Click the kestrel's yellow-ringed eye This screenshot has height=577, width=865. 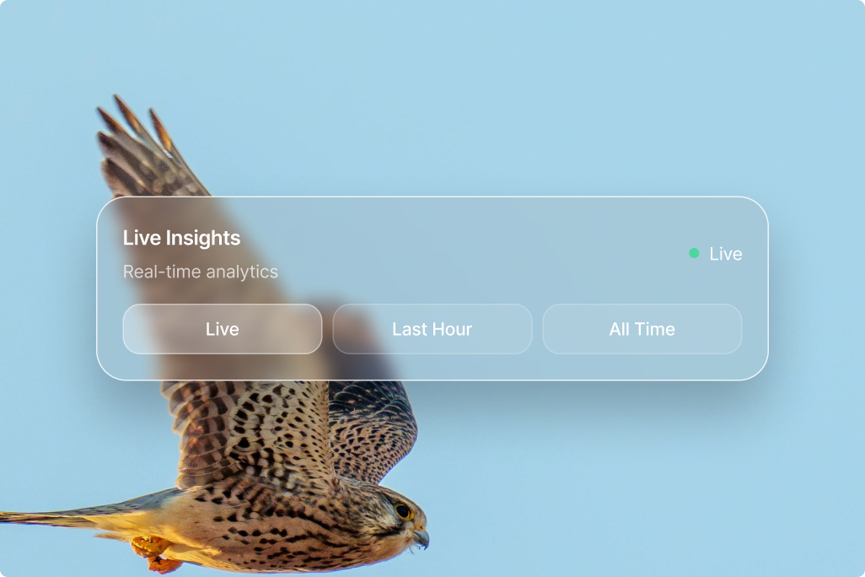pos(403,511)
